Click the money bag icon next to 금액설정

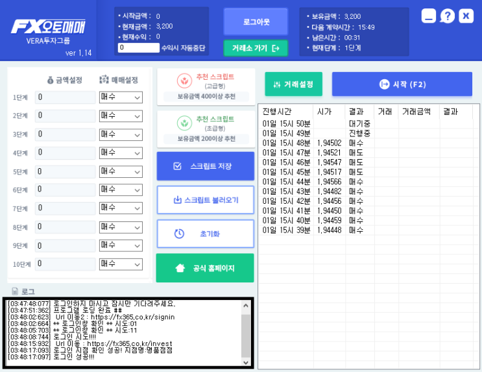[x=51, y=81]
